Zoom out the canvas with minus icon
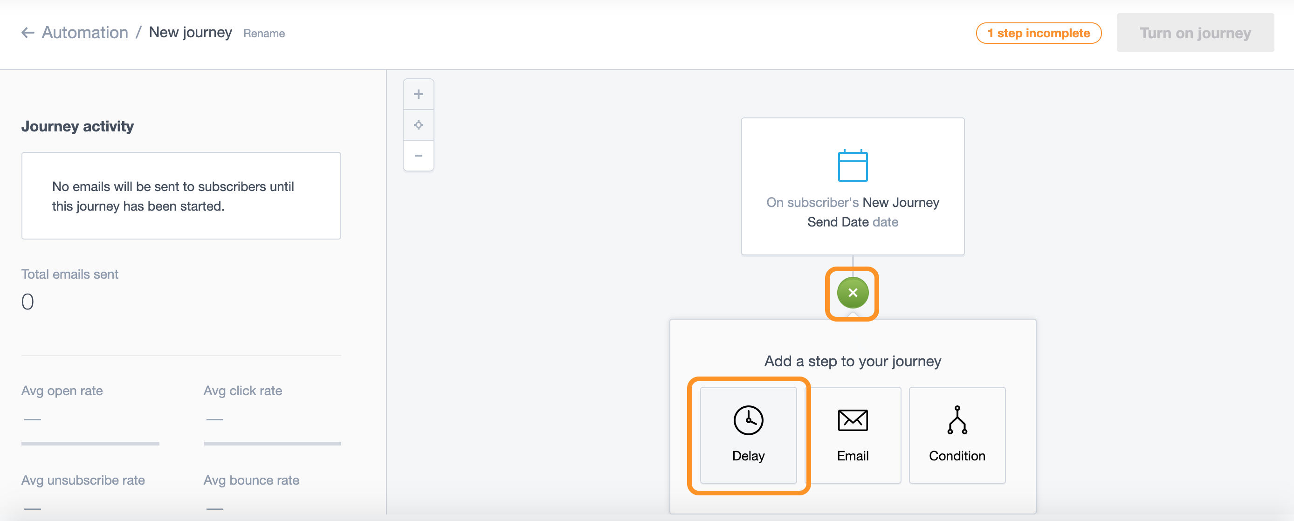Image resolution: width=1294 pixels, height=521 pixels. [418, 156]
